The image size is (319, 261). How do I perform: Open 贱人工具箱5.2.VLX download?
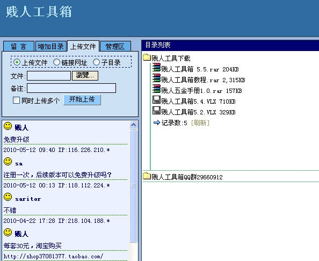point(198,112)
